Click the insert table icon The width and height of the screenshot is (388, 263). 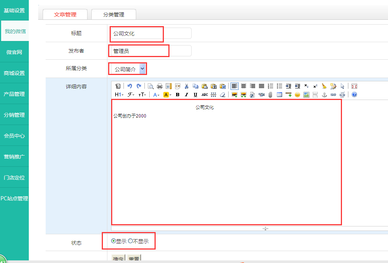coord(279,95)
